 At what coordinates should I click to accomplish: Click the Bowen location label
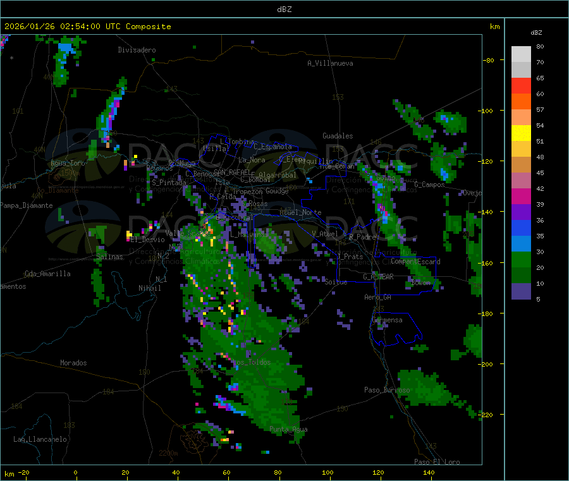[421, 282]
